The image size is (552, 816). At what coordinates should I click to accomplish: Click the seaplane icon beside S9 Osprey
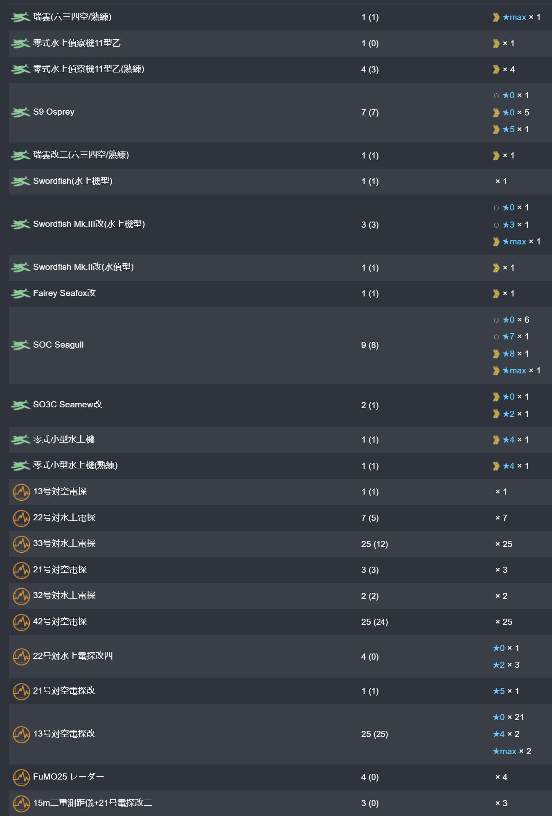point(20,112)
